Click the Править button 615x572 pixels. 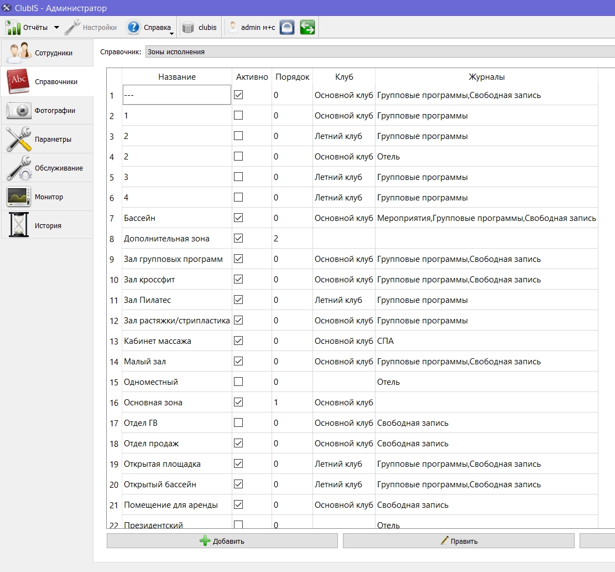tap(458, 540)
